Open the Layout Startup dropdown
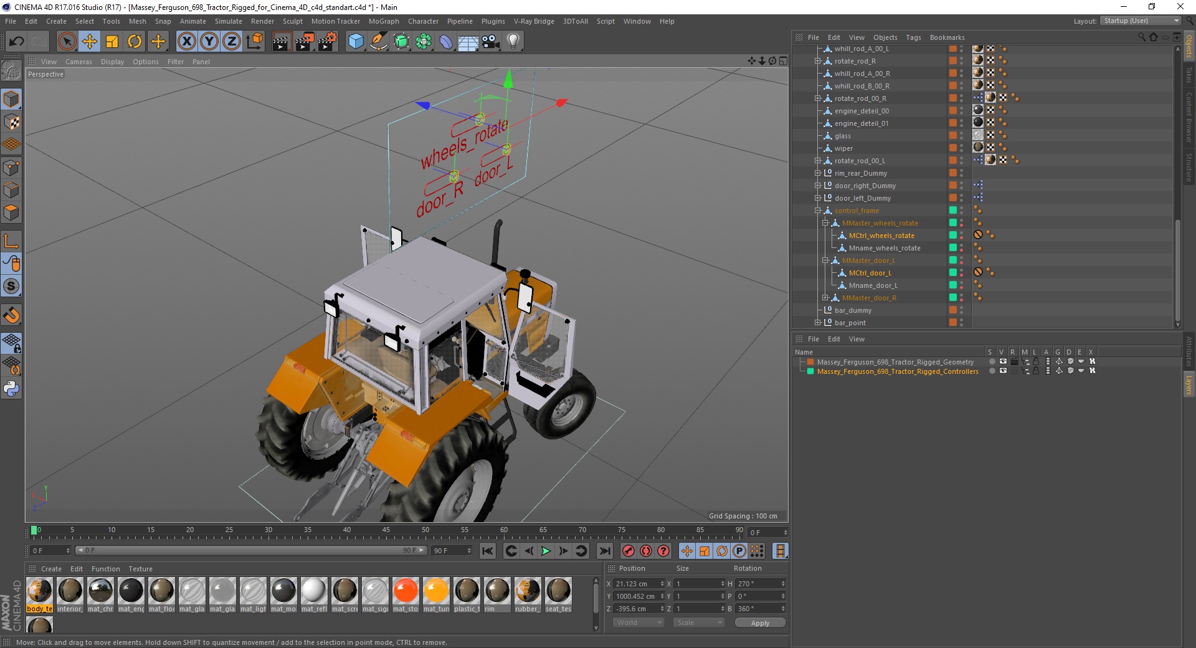Image resolution: width=1196 pixels, height=648 pixels. 1141,21
